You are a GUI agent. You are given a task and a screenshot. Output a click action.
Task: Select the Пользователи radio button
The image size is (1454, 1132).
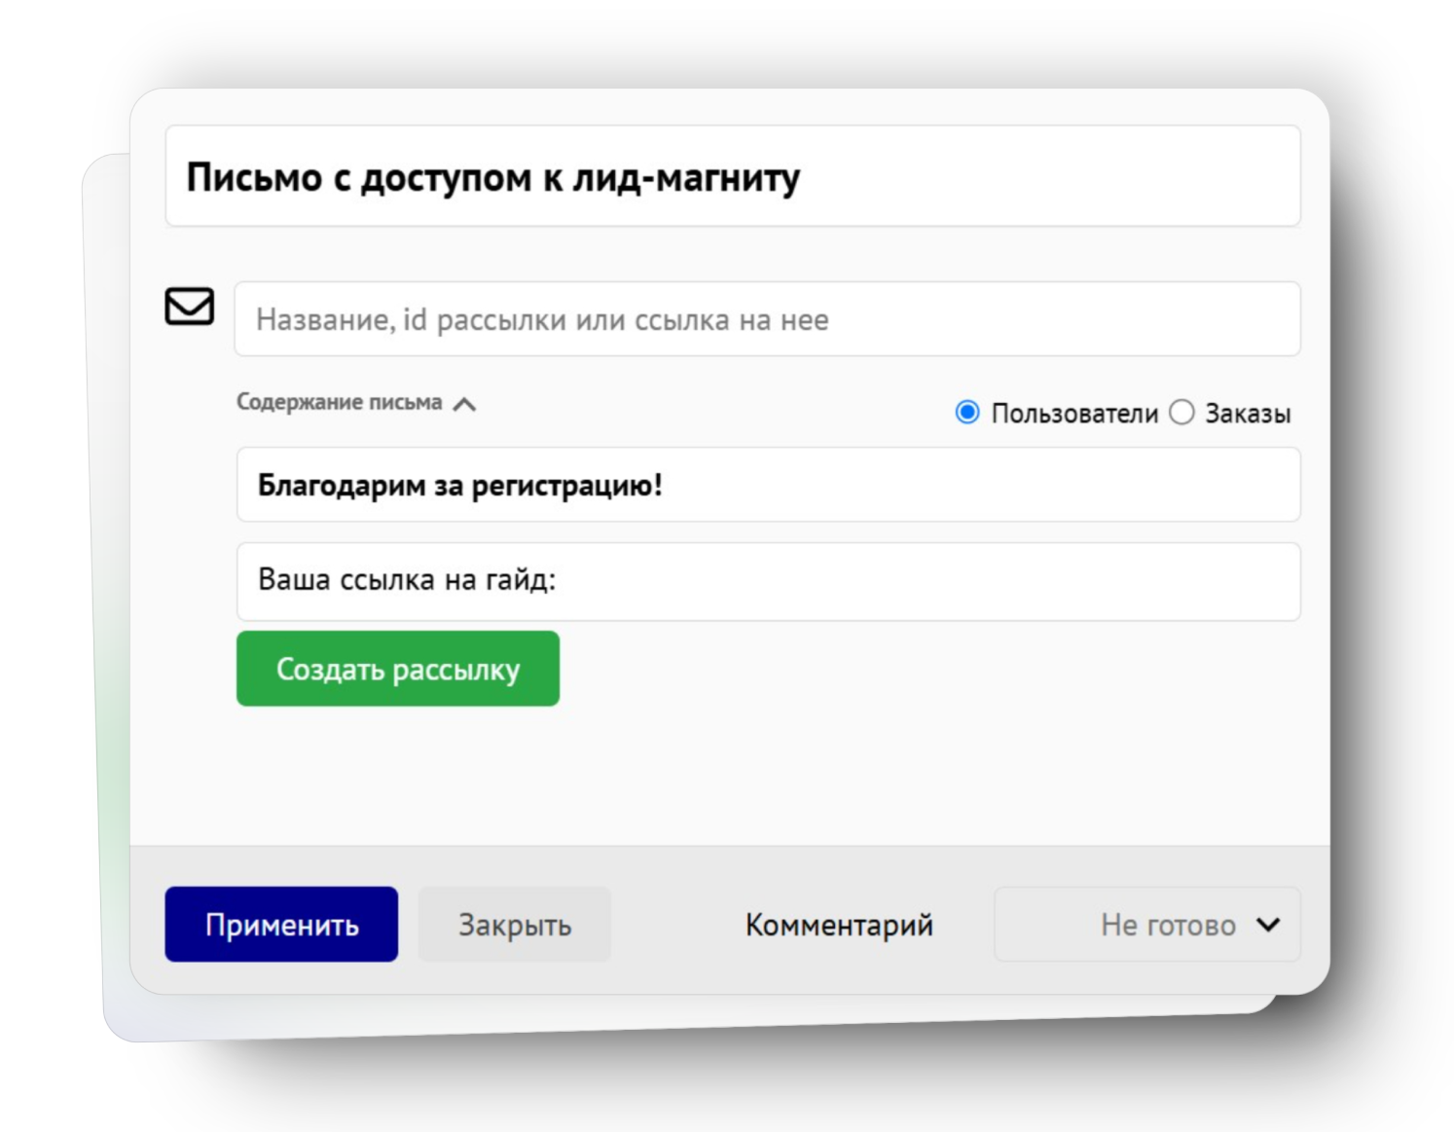967,413
